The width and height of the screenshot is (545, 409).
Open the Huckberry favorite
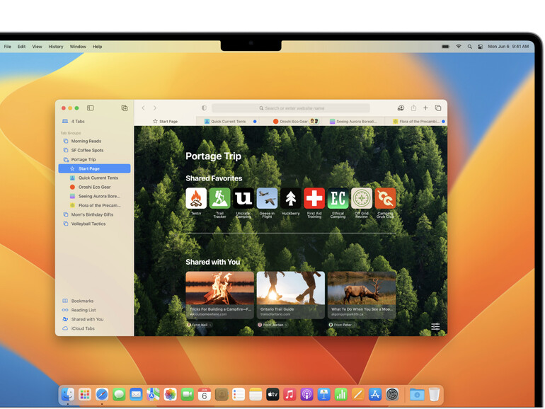coord(291,198)
